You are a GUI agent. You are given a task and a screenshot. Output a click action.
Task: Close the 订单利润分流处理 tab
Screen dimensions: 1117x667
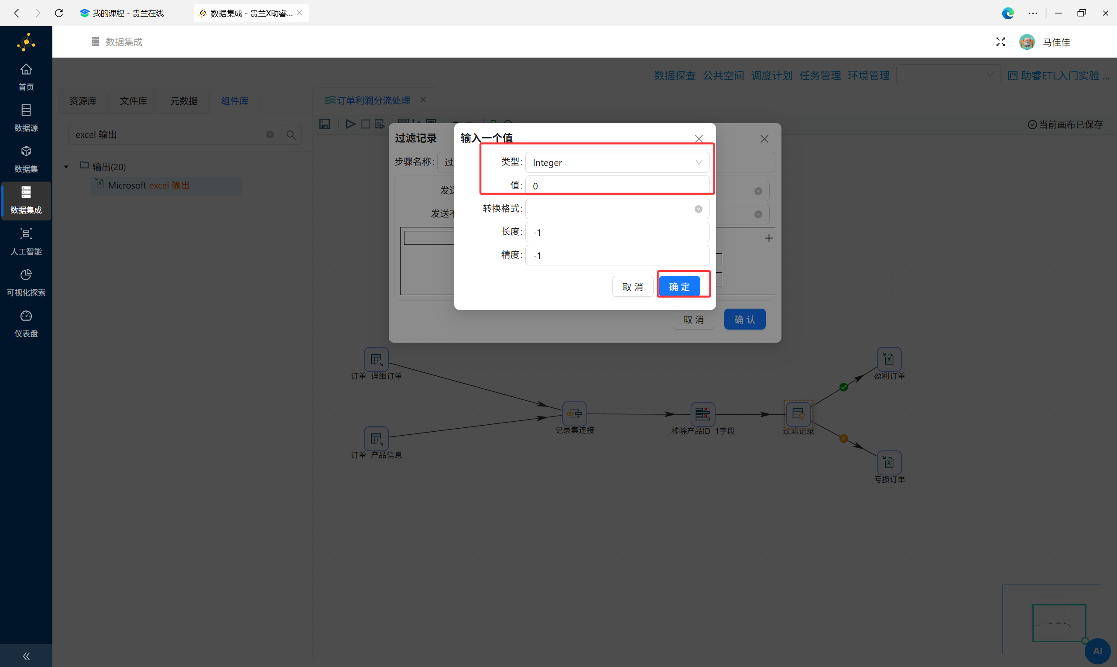pos(423,100)
